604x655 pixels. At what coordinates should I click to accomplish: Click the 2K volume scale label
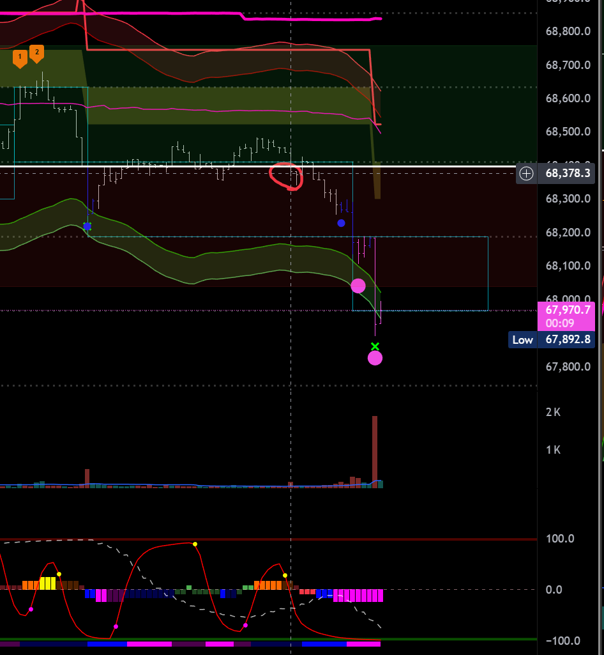(553, 412)
